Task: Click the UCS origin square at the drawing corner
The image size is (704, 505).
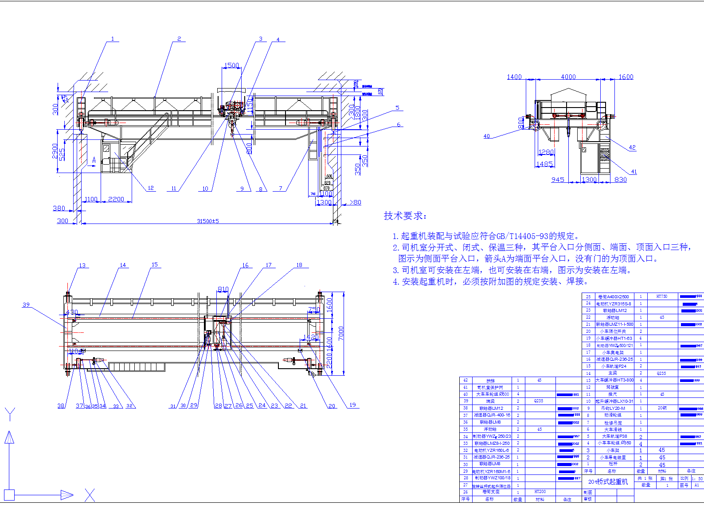Action: click(x=9, y=495)
